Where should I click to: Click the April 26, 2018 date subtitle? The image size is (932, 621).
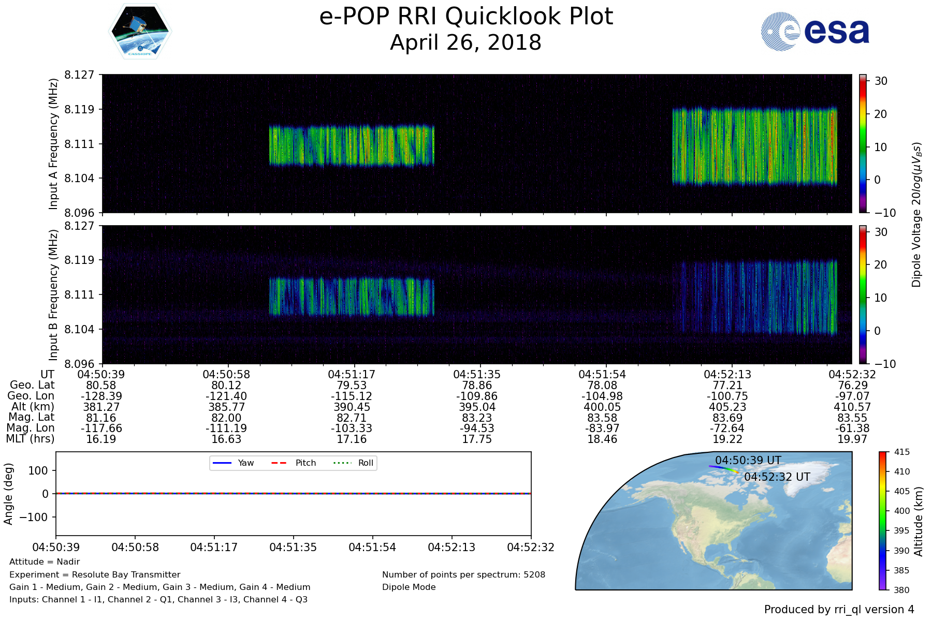(466, 42)
